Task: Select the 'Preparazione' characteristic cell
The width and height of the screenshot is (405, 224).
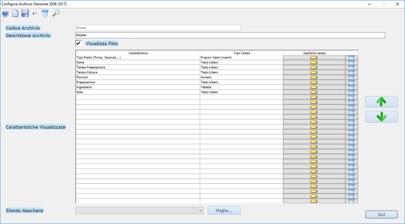Action: 138,82
